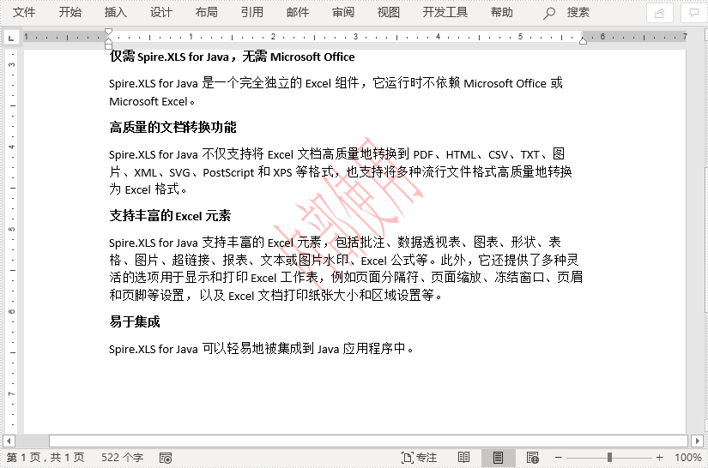Select the 设计 ribbon tab

coord(161,13)
